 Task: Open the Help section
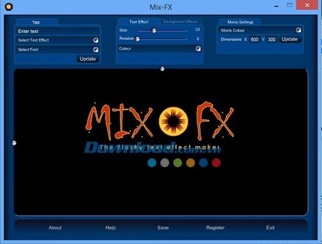pyautogui.click(x=111, y=228)
